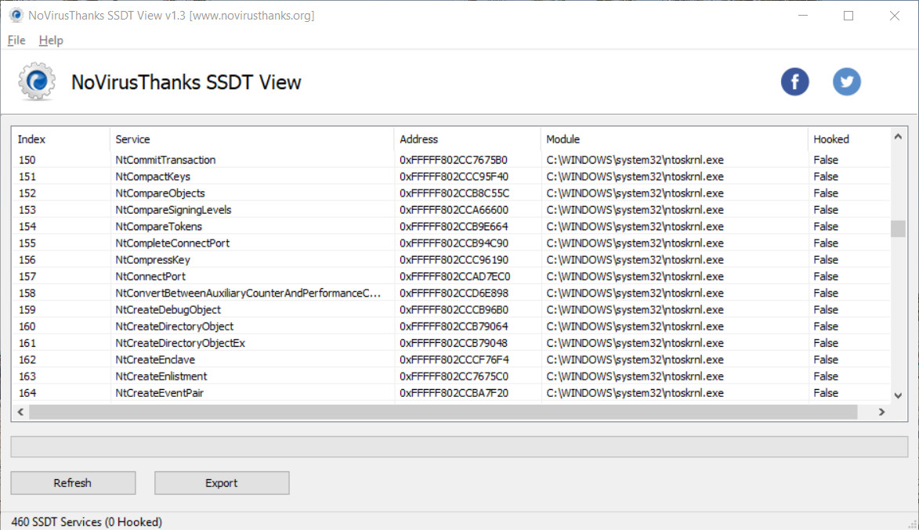Select the NtCompressKey service
Image resolution: width=919 pixels, height=530 pixels.
tap(153, 259)
